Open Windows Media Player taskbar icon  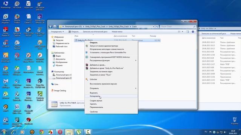pyautogui.click(x=23, y=132)
